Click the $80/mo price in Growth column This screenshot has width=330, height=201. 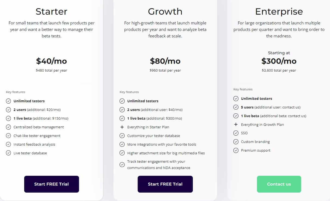point(165,61)
